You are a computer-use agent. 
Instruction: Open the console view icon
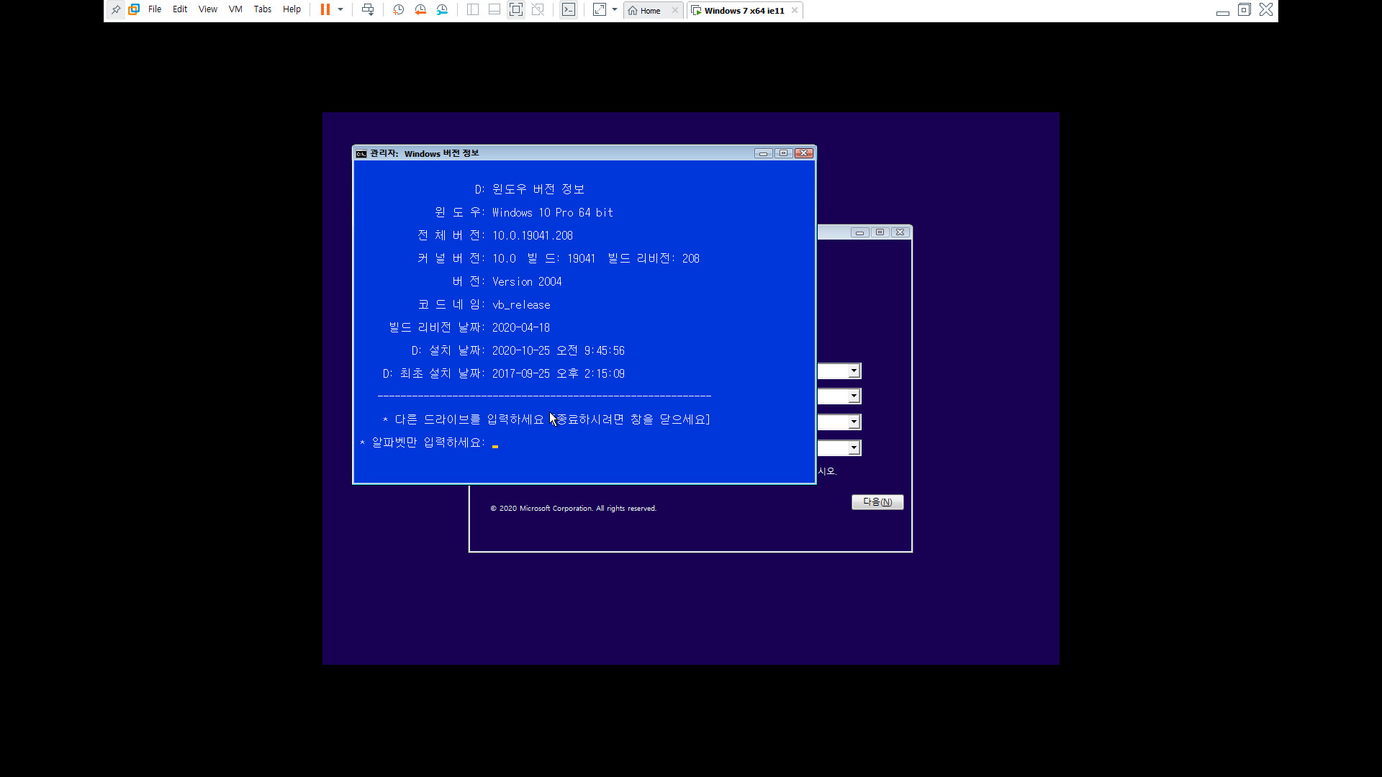[569, 10]
